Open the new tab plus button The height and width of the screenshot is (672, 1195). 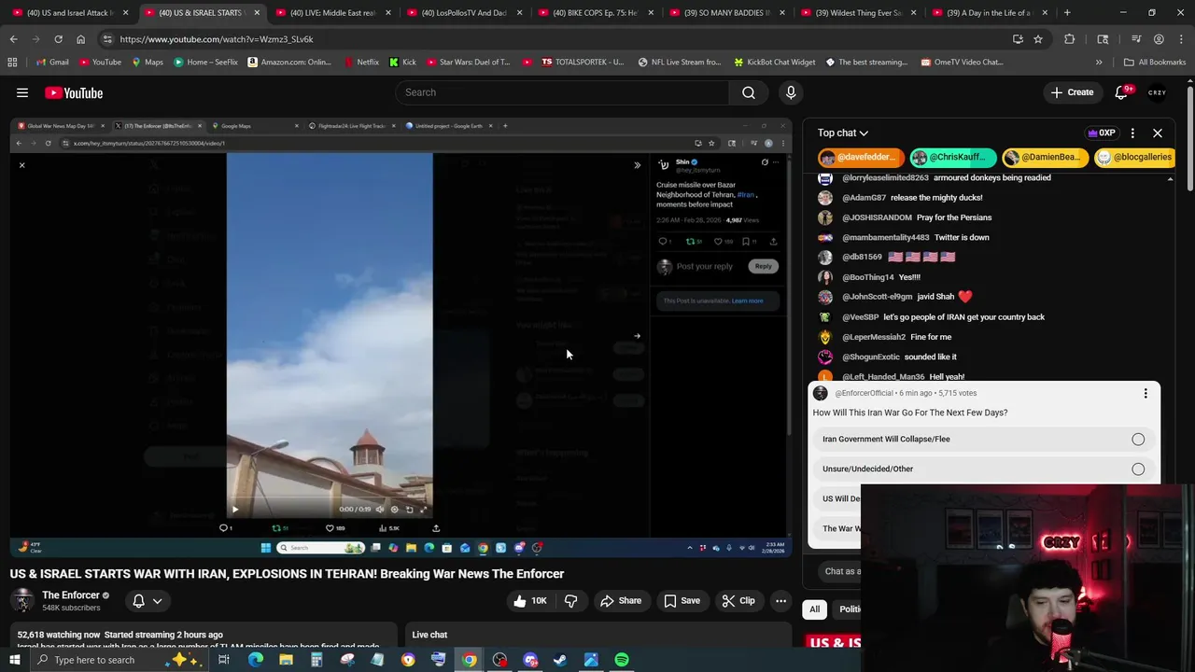(1067, 13)
